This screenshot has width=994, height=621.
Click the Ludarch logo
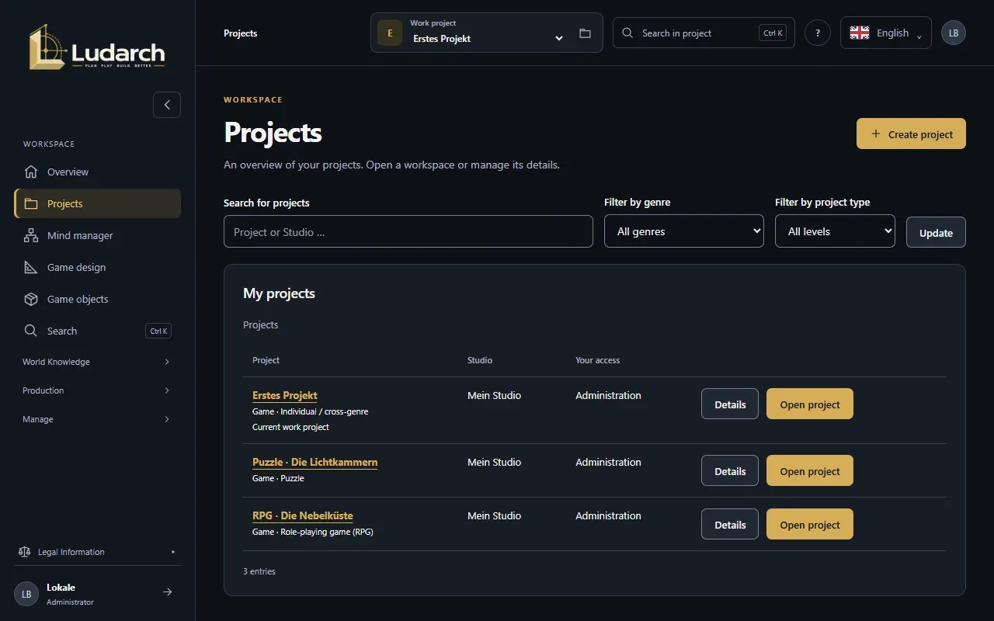pos(97,47)
